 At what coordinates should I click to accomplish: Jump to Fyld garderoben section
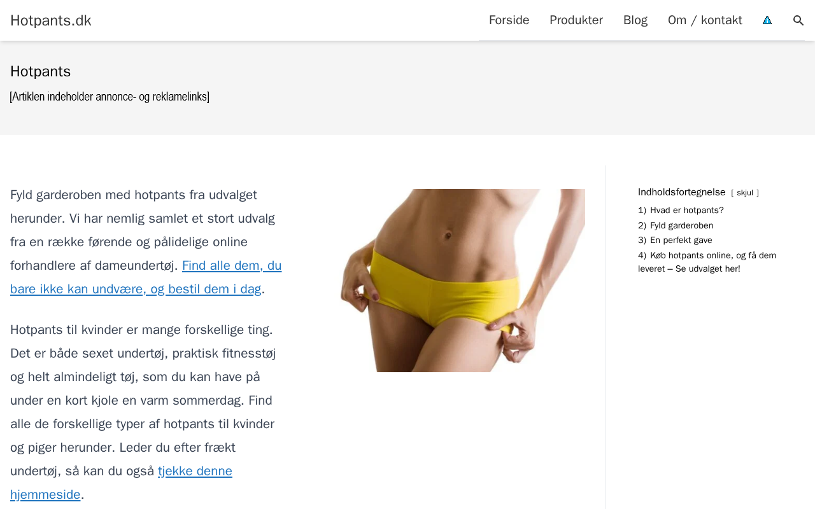pos(676,226)
